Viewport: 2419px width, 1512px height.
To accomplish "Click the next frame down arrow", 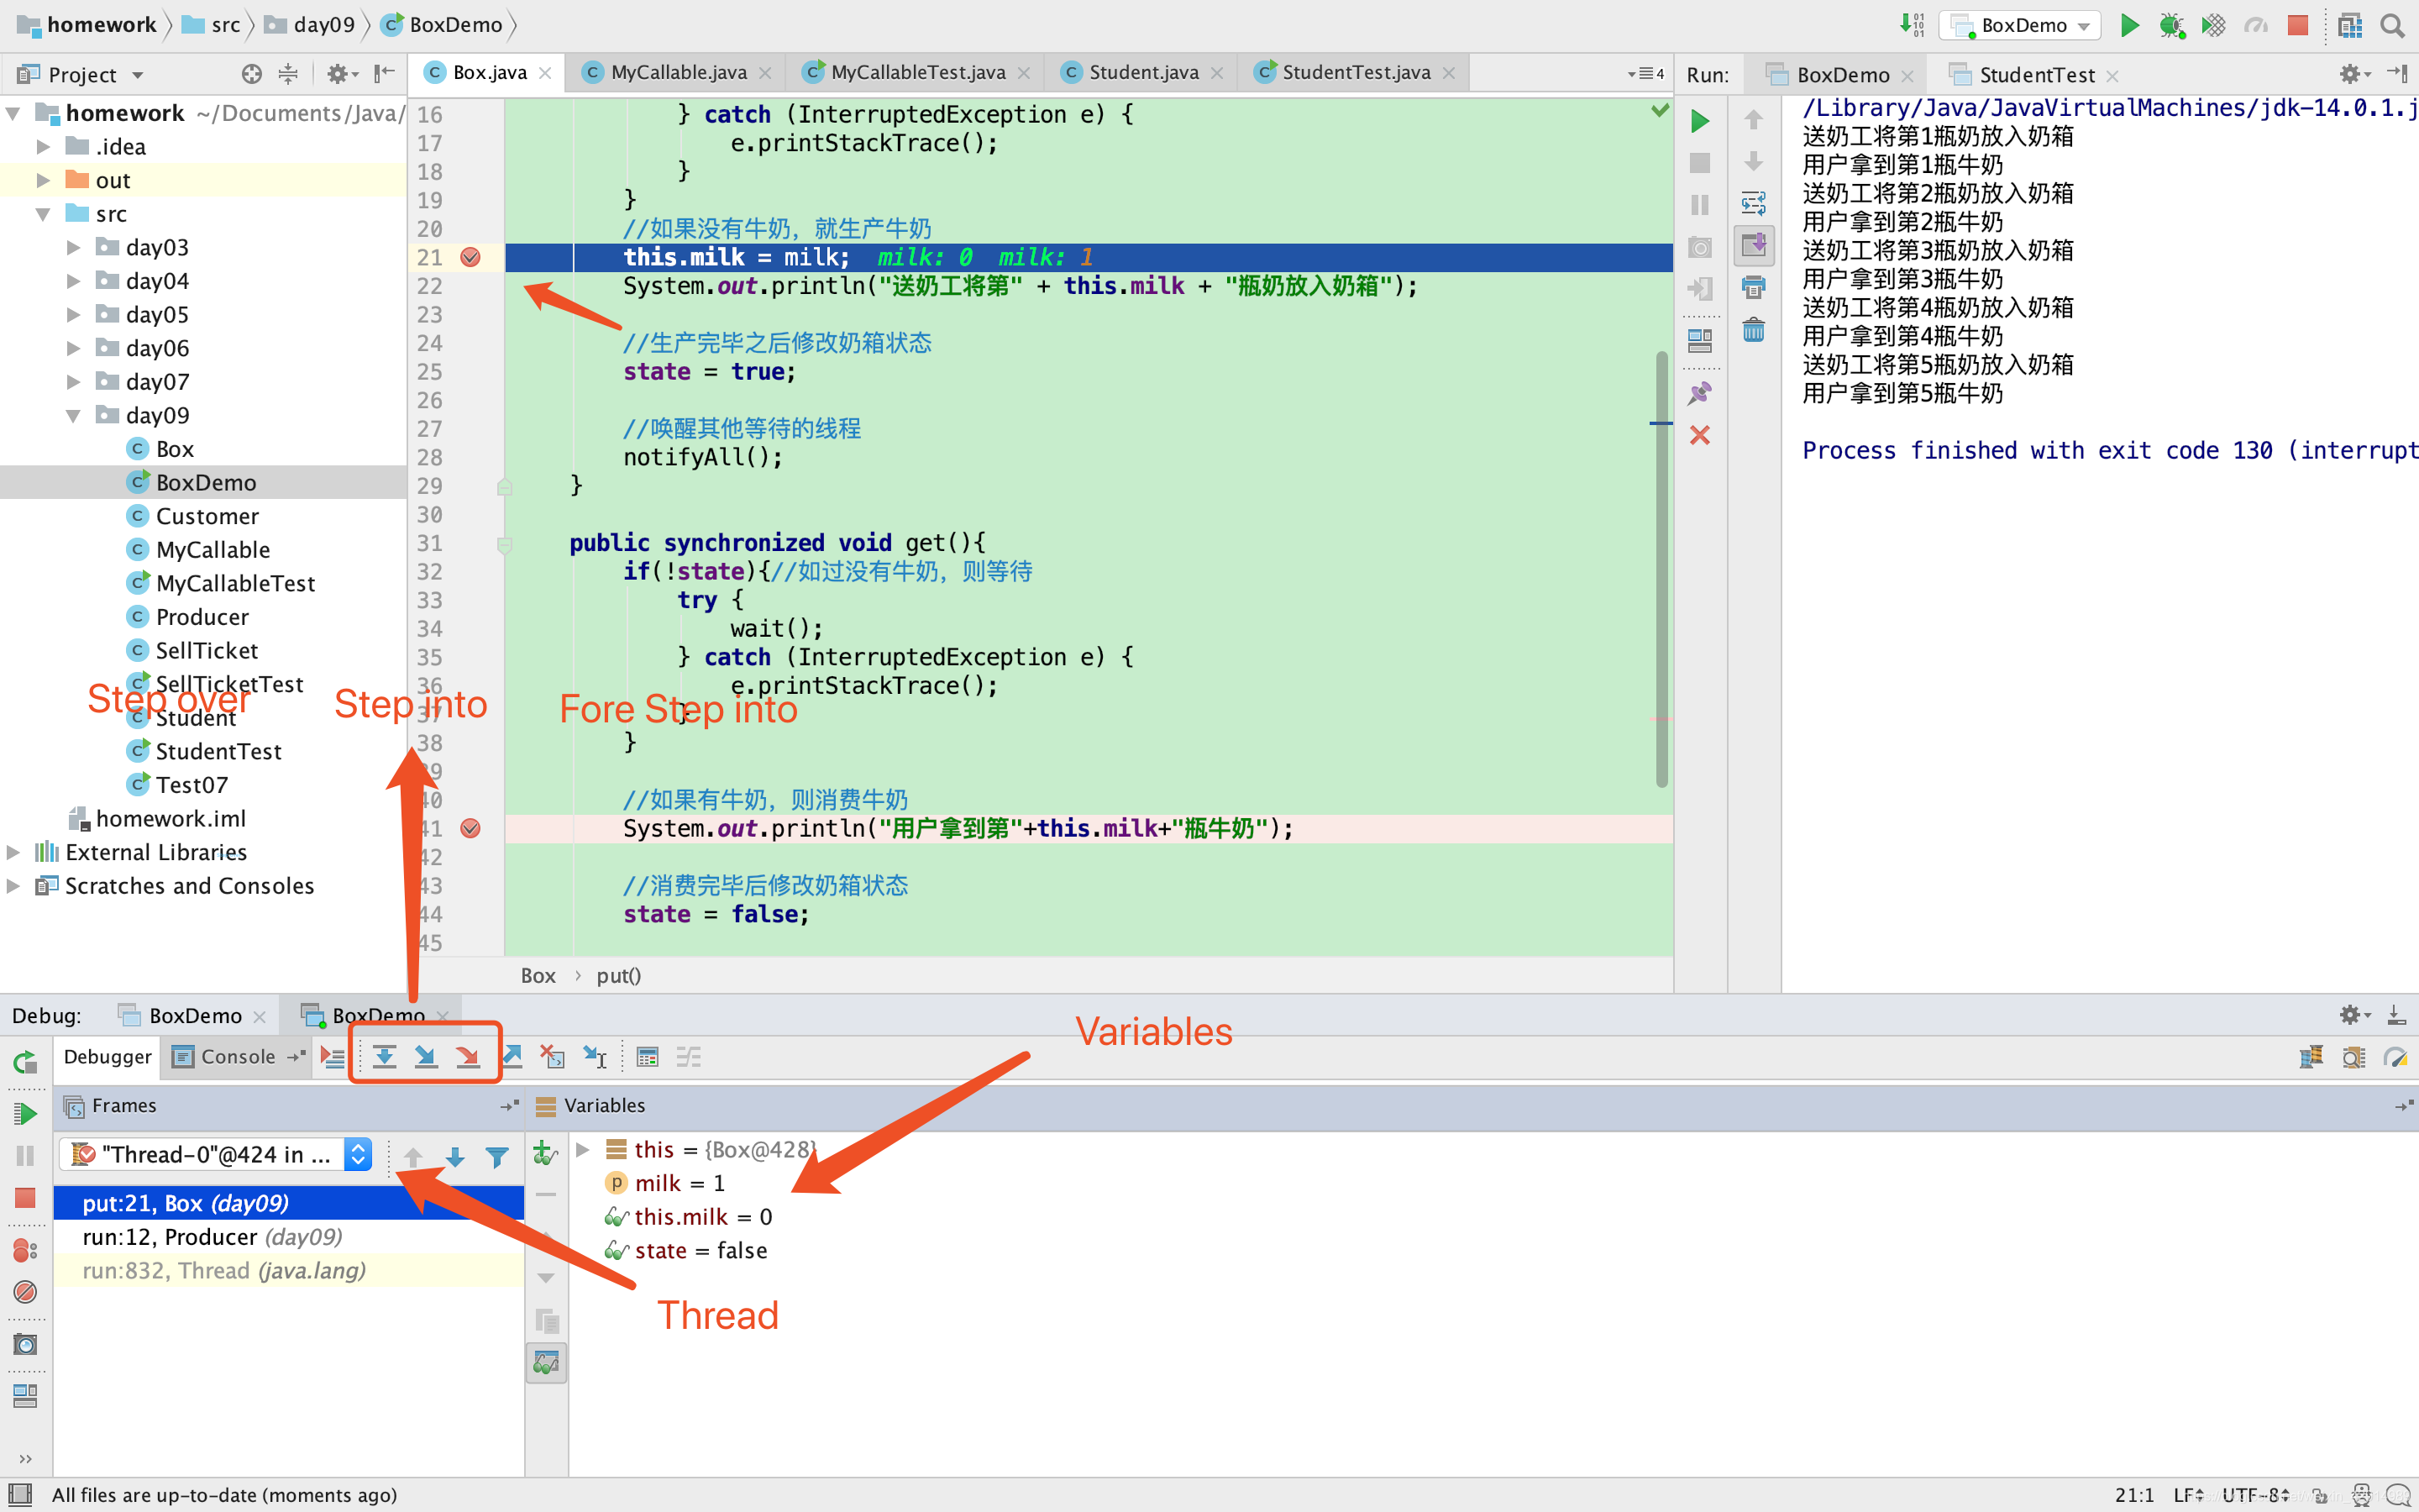I will (454, 1157).
